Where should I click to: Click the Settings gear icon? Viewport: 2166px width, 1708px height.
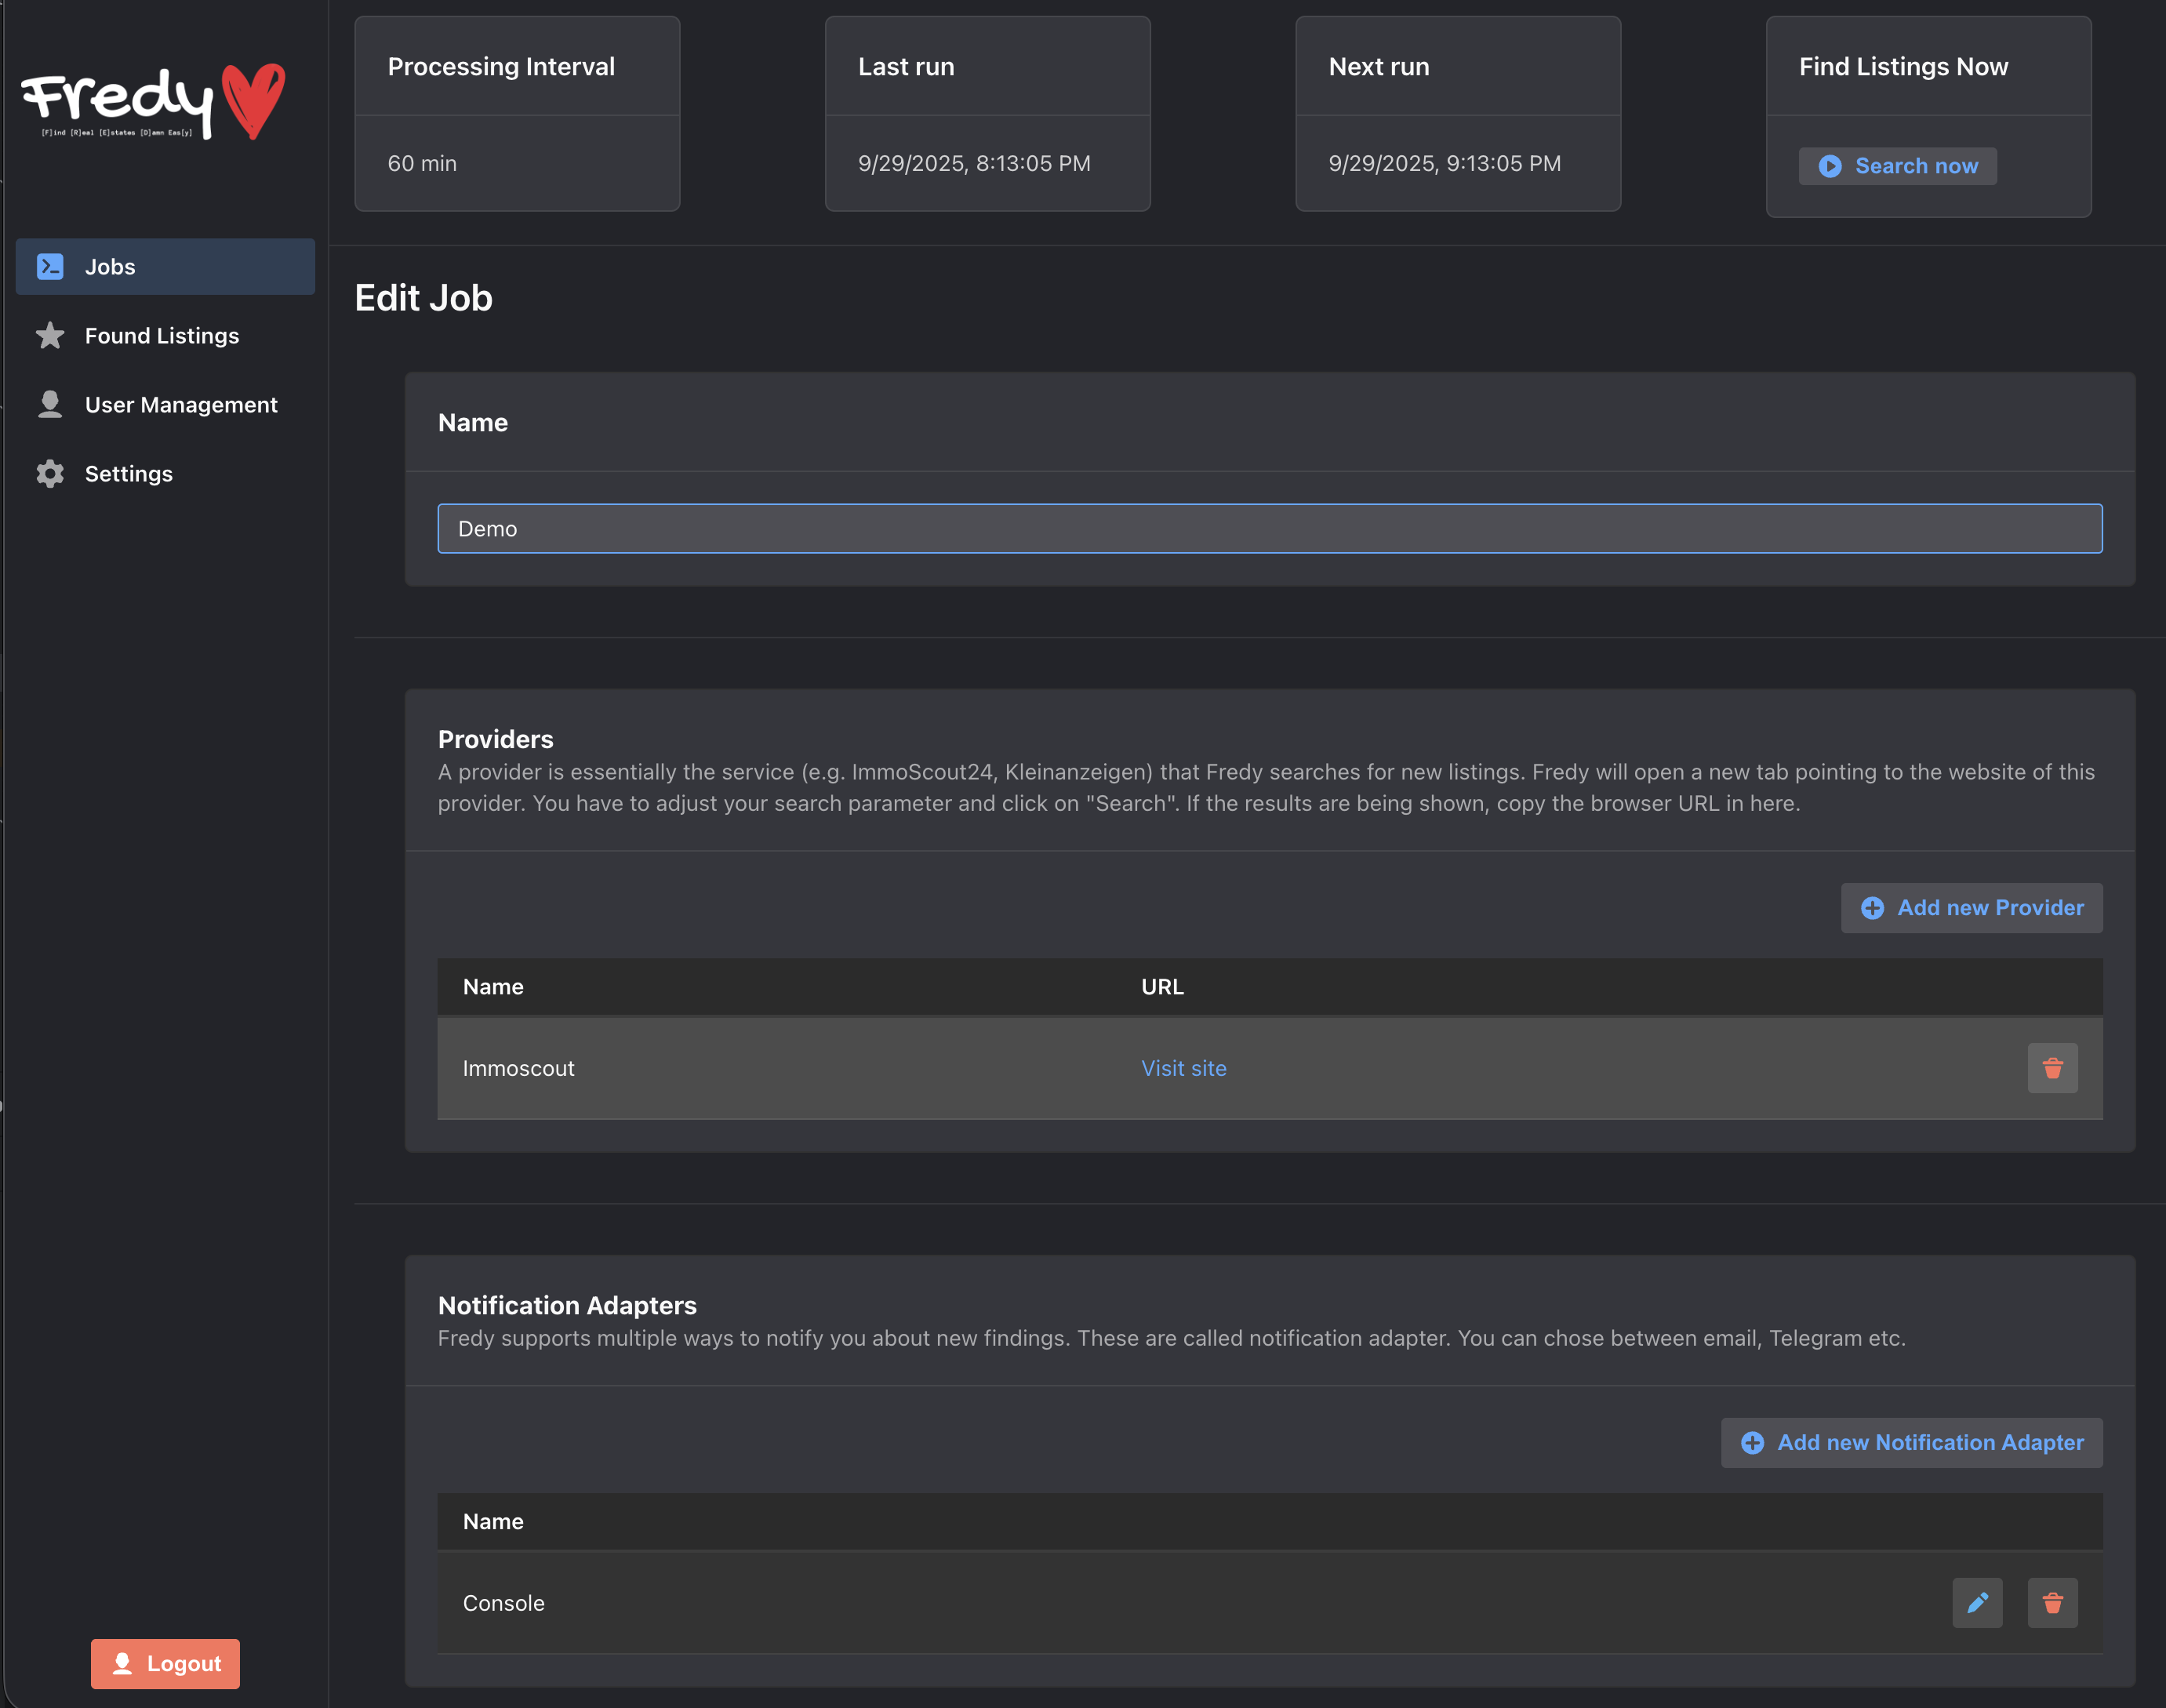(50, 474)
